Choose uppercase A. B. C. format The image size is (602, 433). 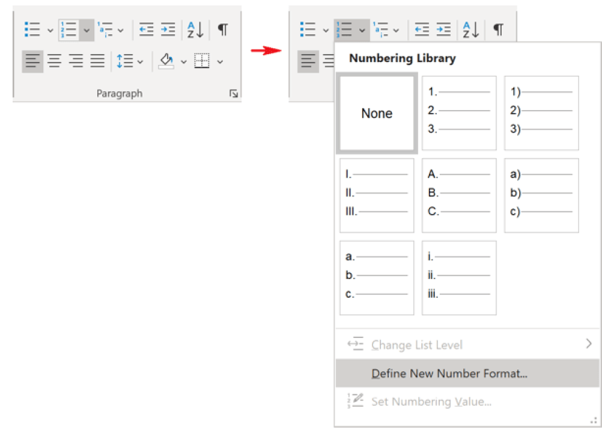pyautogui.click(x=459, y=195)
